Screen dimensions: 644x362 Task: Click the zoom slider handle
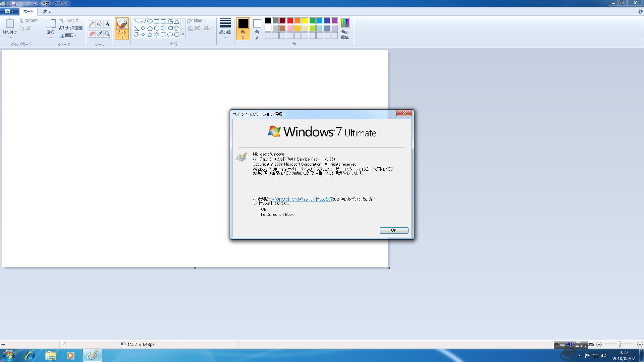point(619,344)
